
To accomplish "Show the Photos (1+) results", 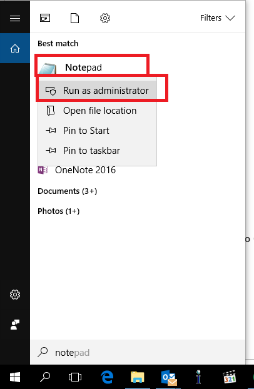I will pyautogui.click(x=59, y=211).
